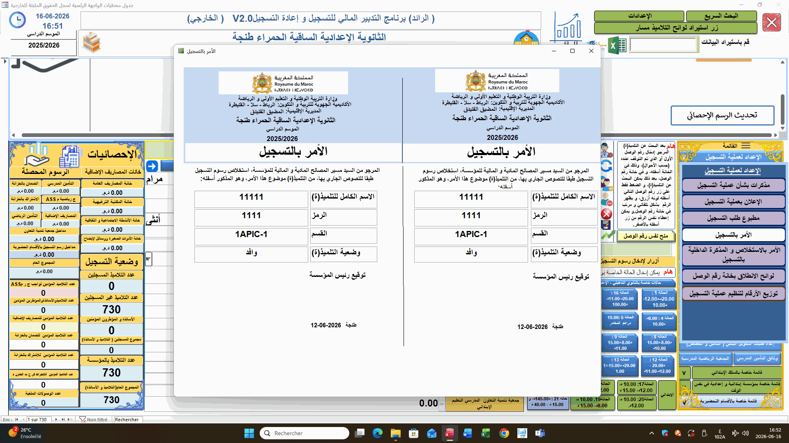The height and width of the screenshot is (443, 789).
Task: Click the edit form pencil icon
Action: point(606,224)
